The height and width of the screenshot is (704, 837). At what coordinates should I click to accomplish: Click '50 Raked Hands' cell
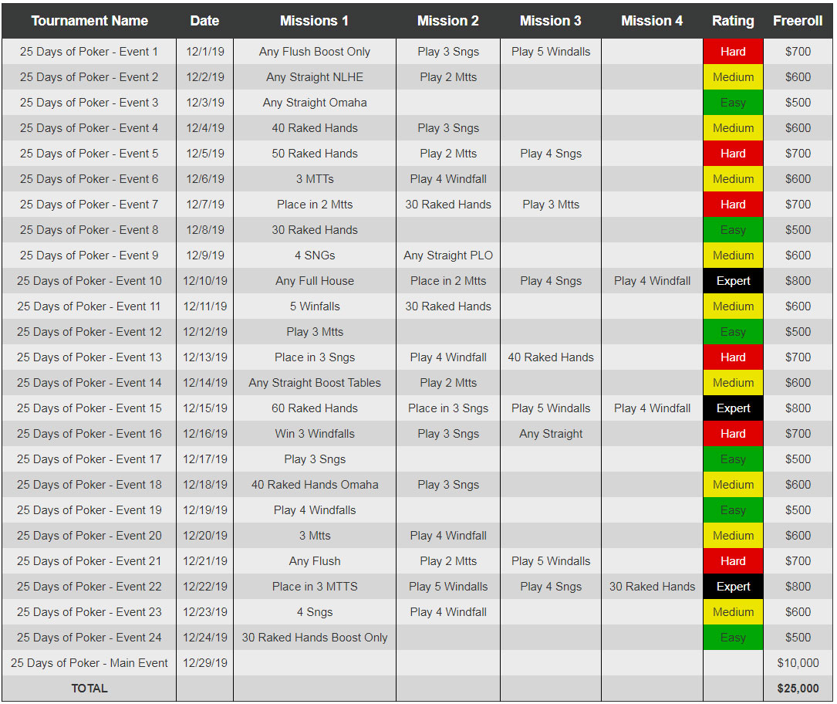315,154
